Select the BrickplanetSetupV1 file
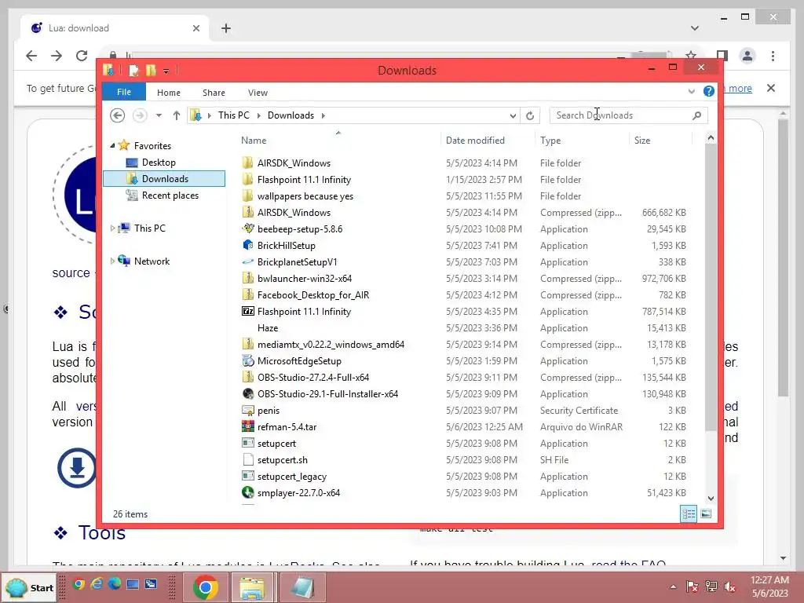 298,261
